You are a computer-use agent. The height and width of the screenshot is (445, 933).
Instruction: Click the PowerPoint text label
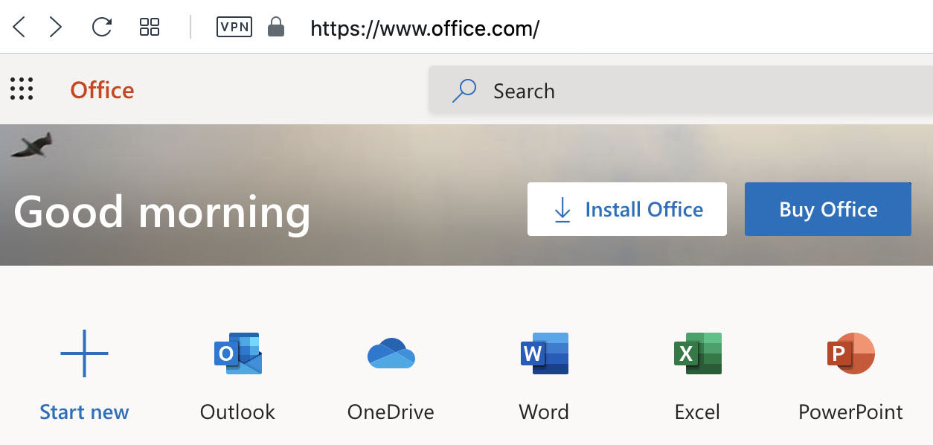[851, 412]
